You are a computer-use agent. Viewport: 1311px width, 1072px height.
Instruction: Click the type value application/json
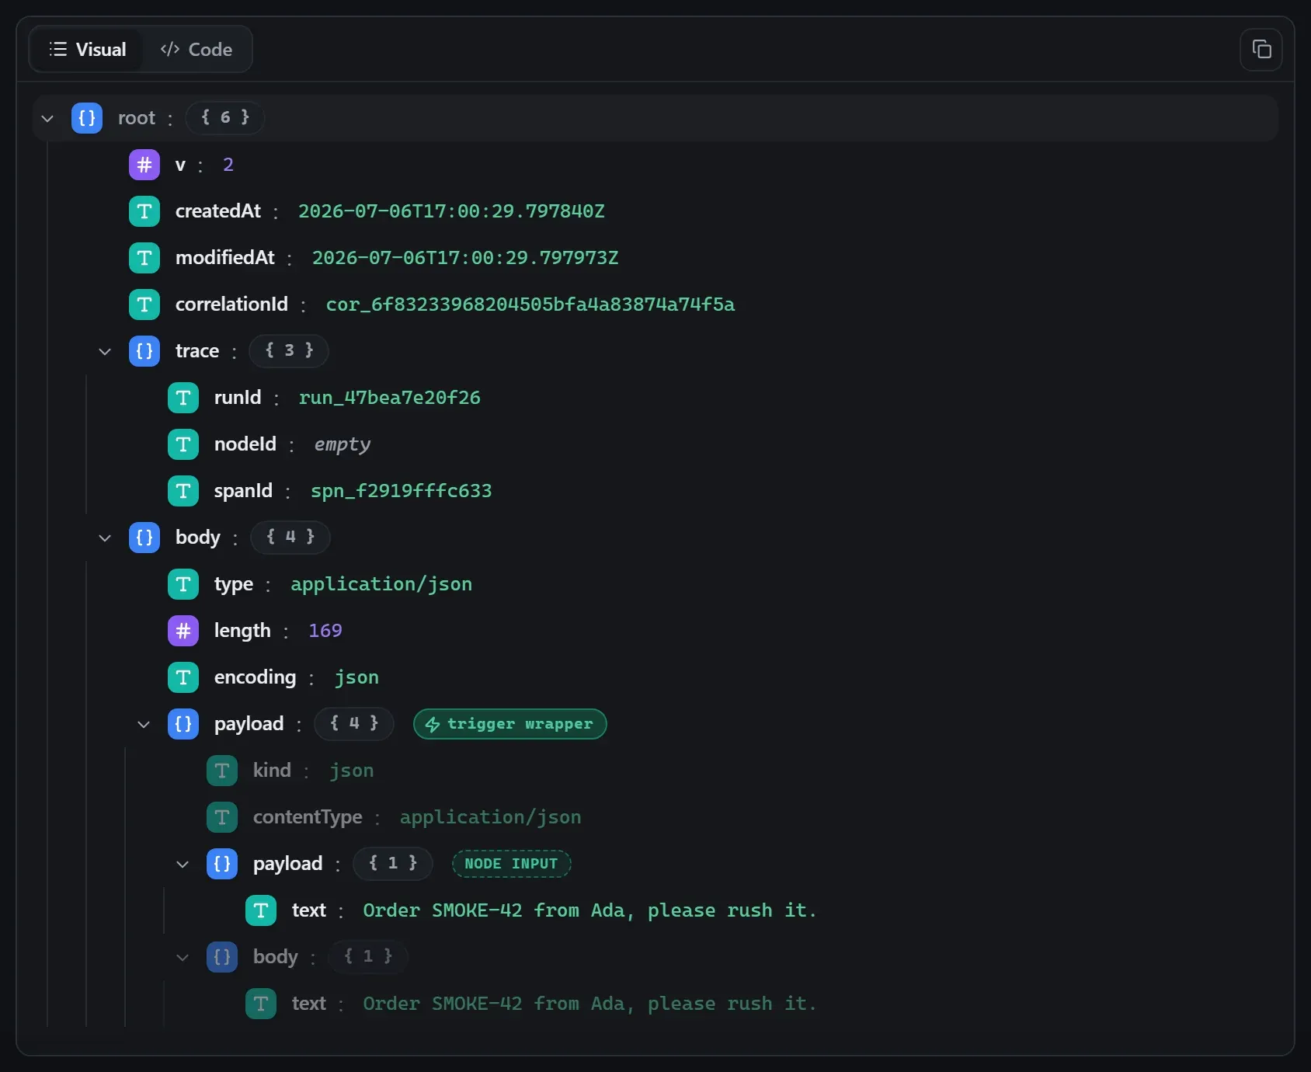pyautogui.click(x=381, y=584)
